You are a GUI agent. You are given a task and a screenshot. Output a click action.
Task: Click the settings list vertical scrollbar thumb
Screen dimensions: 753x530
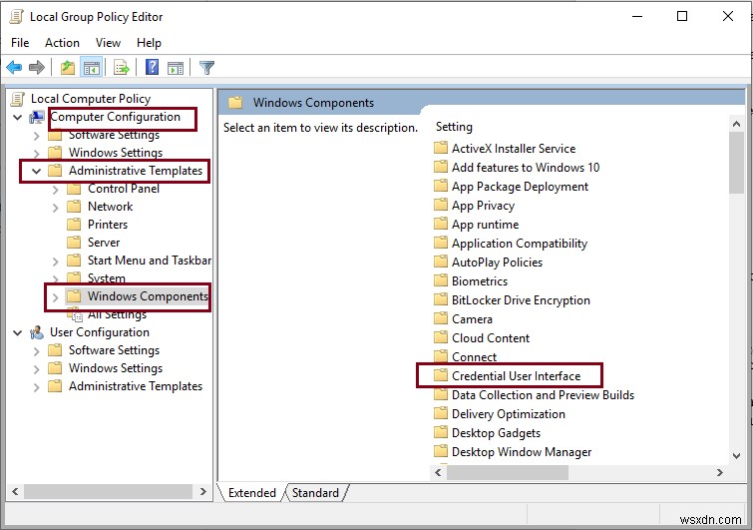point(736,163)
